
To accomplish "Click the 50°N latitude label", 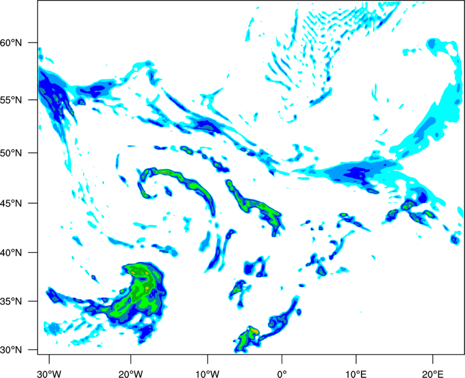I will pos(11,154).
